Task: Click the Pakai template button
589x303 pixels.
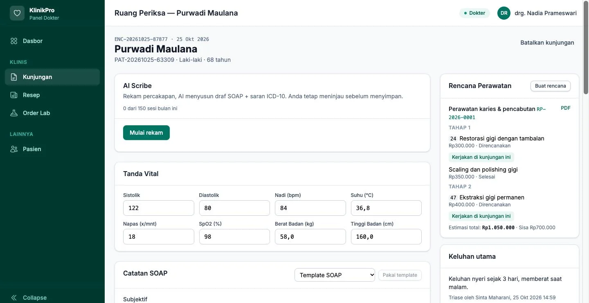Action: tap(400, 275)
